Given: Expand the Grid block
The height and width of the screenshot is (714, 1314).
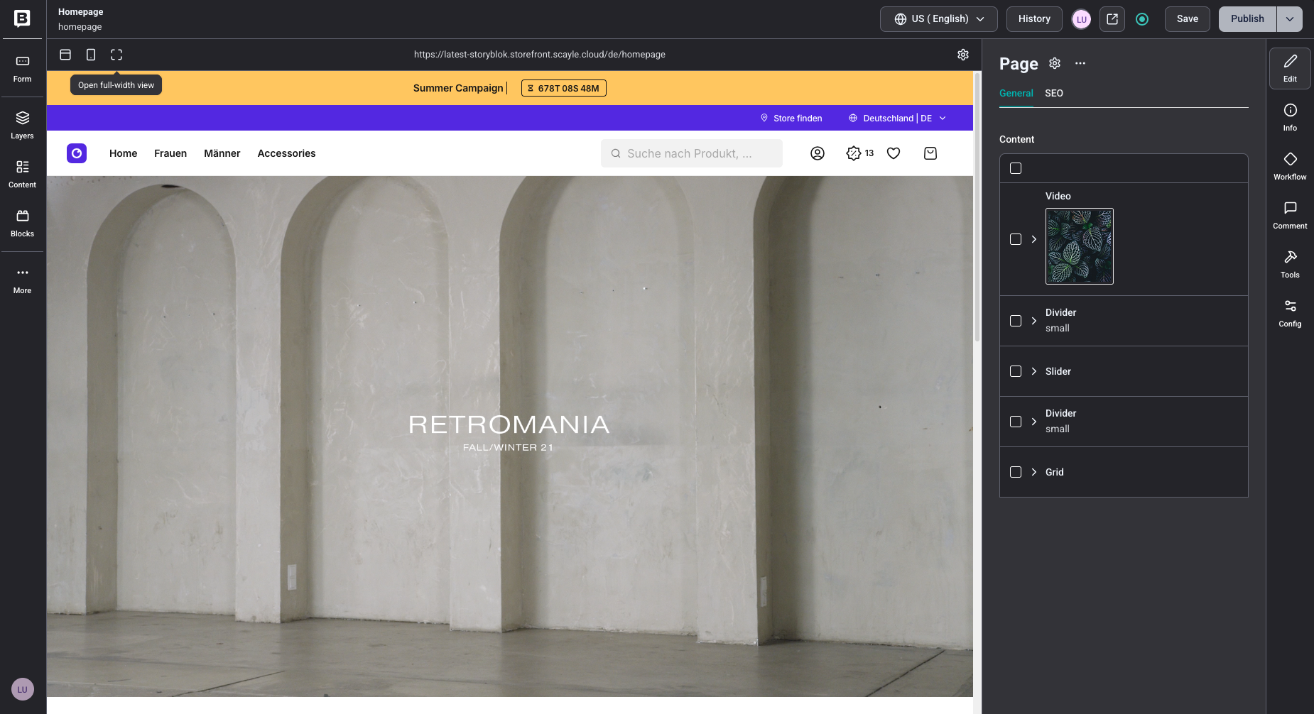Looking at the screenshot, I should click(x=1034, y=471).
